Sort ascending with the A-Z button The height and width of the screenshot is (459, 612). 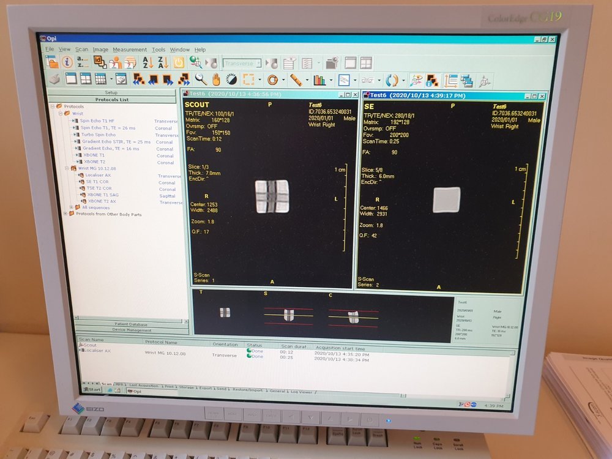point(147,62)
